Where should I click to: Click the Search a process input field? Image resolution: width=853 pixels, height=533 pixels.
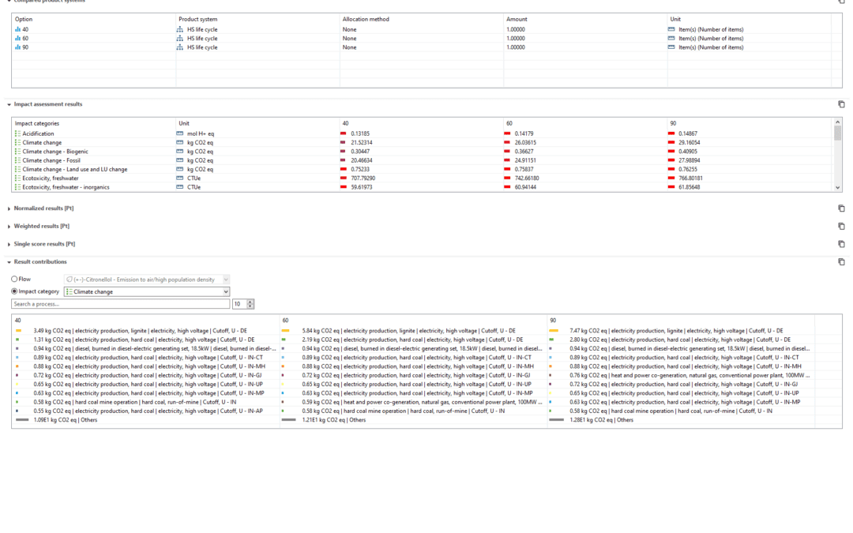click(120, 304)
